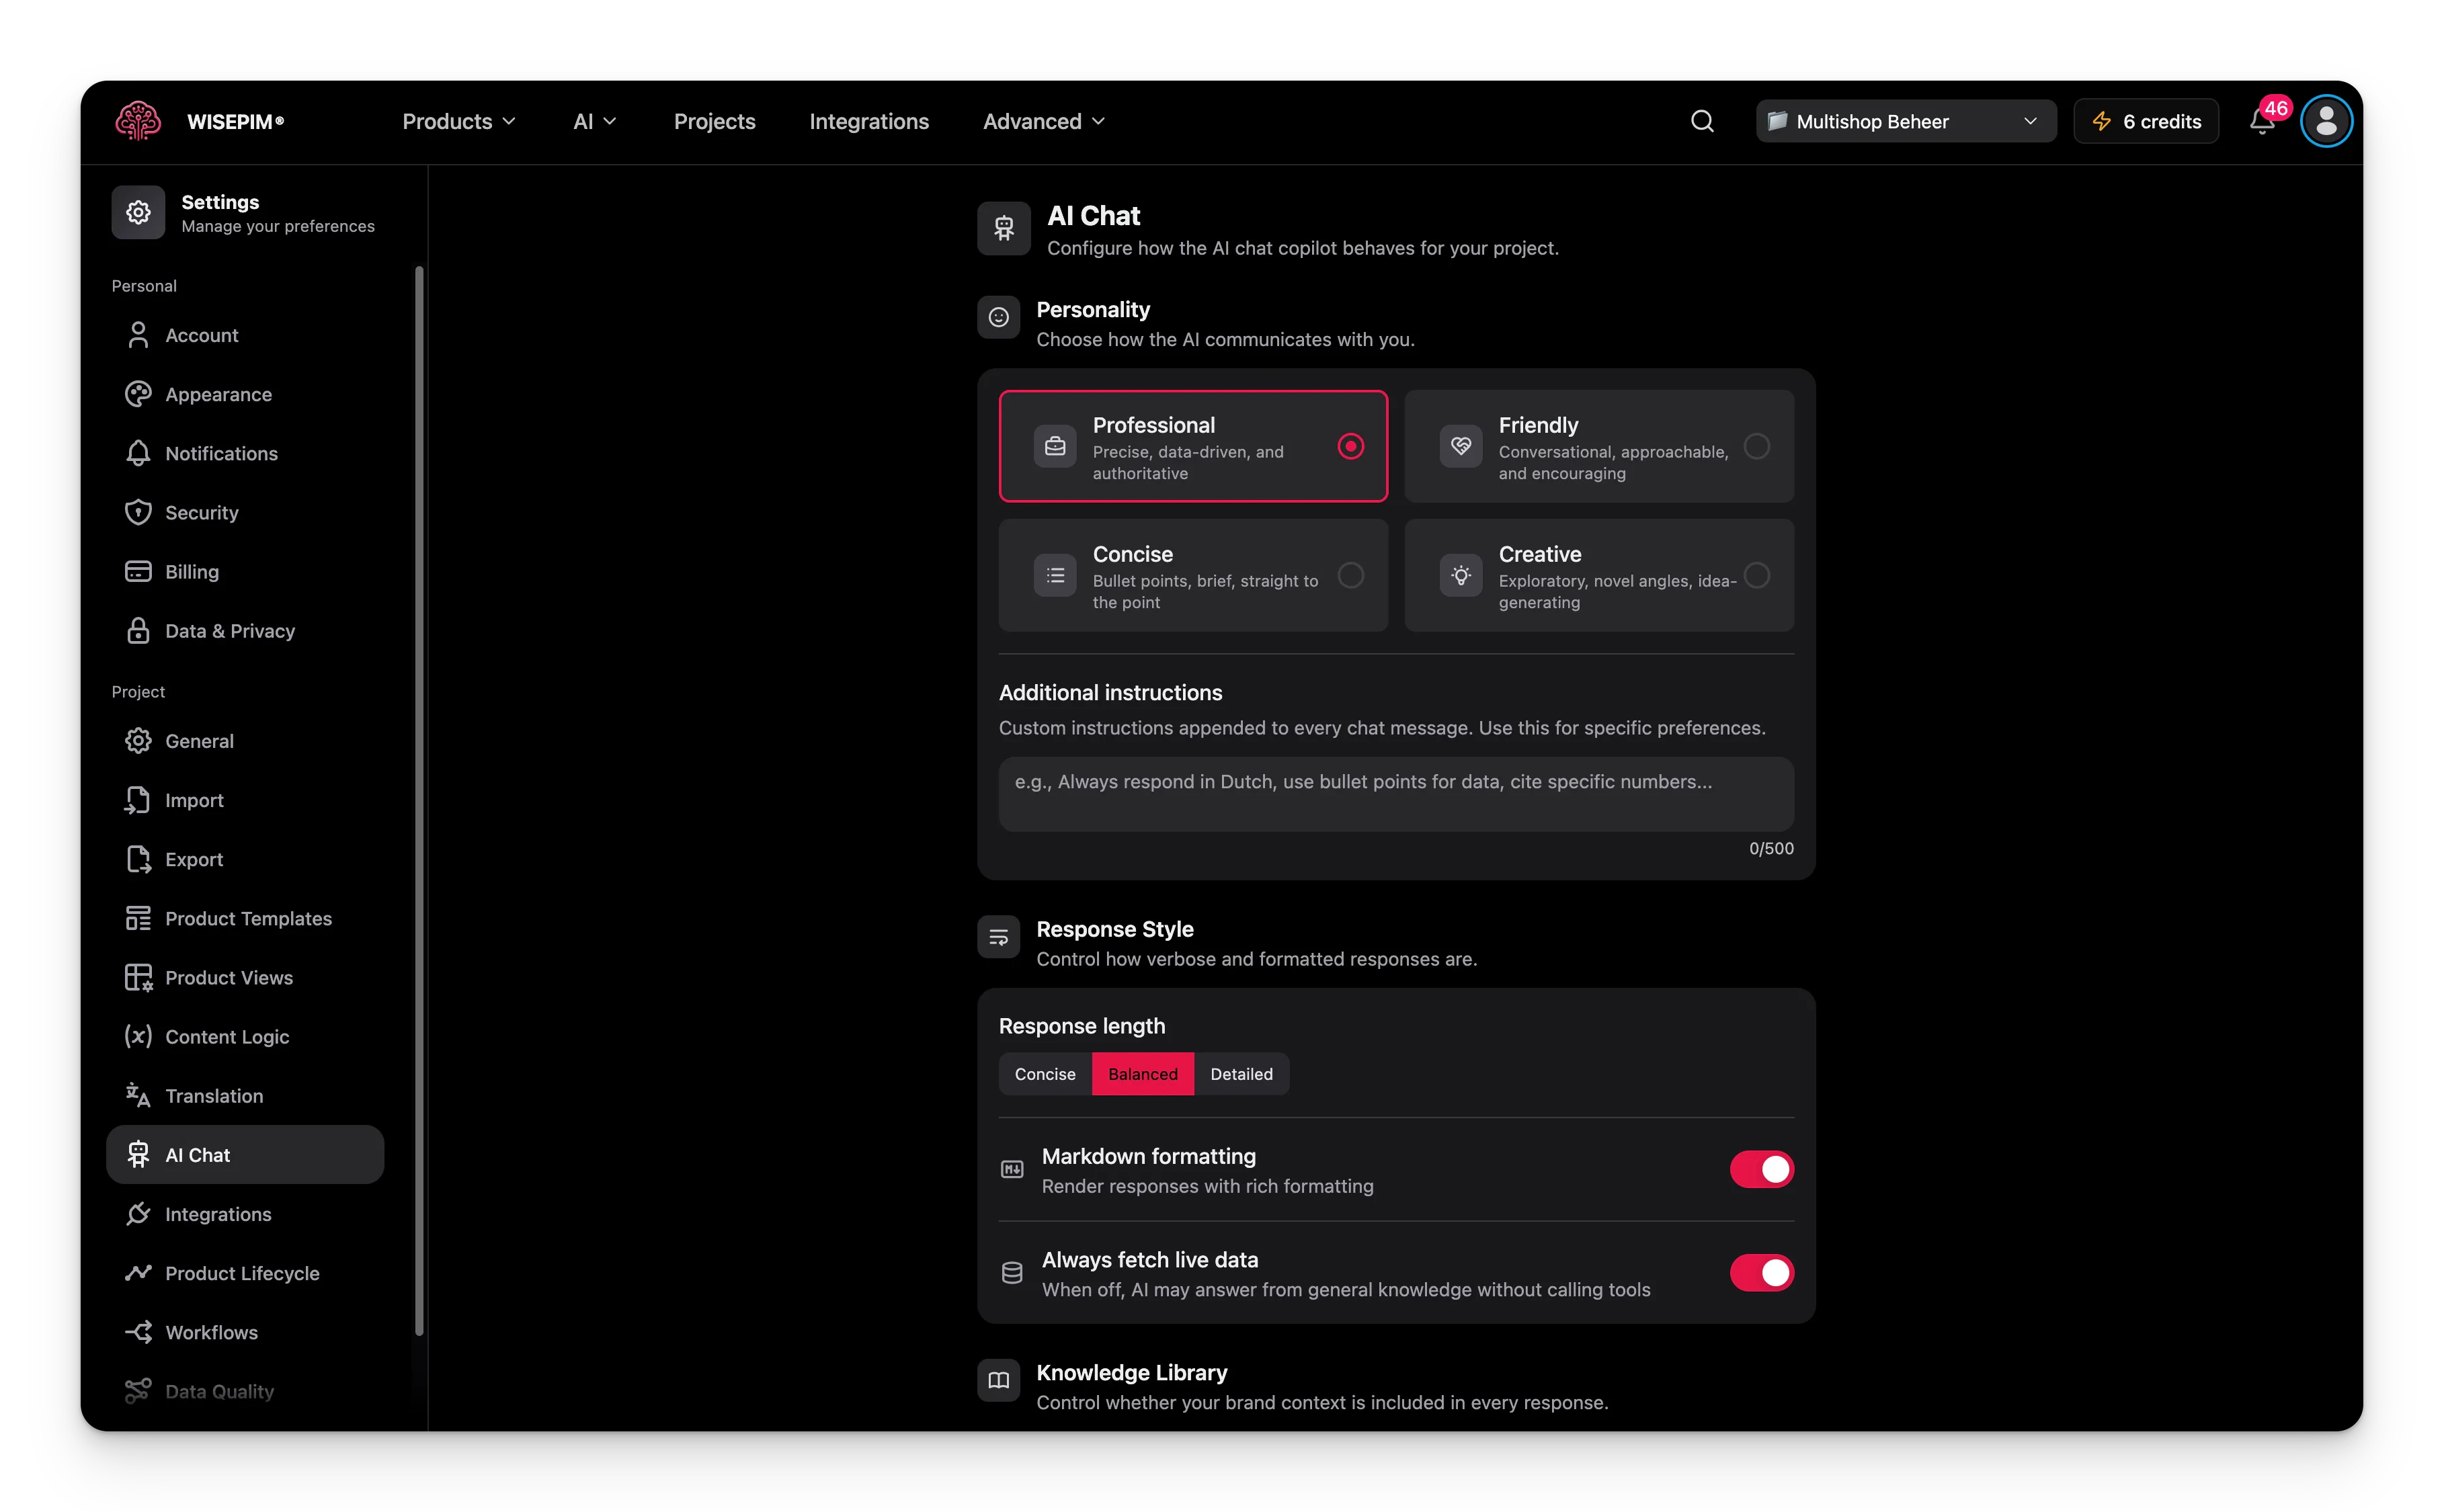
Task: Click the Billing card icon
Action: click(x=138, y=571)
